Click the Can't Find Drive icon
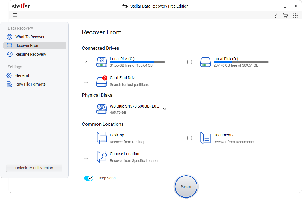The height and width of the screenshot is (199, 302). click(x=102, y=81)
